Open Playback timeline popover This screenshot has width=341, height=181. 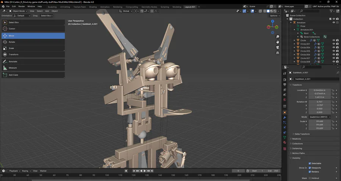click(x=14, y=171)
